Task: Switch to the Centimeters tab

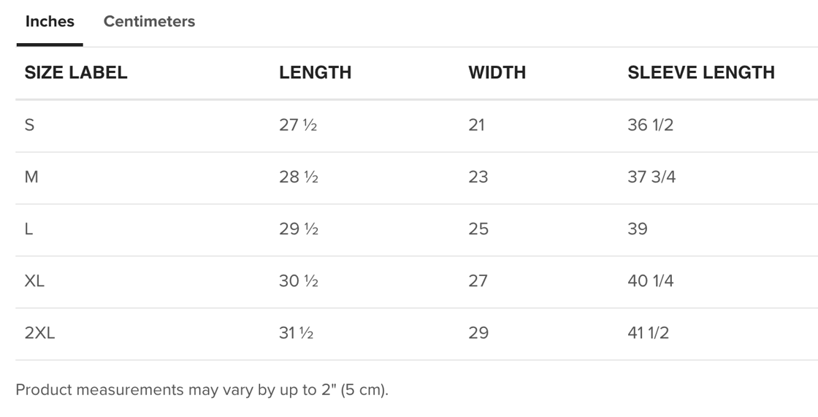Action: (x=149, y=22)
